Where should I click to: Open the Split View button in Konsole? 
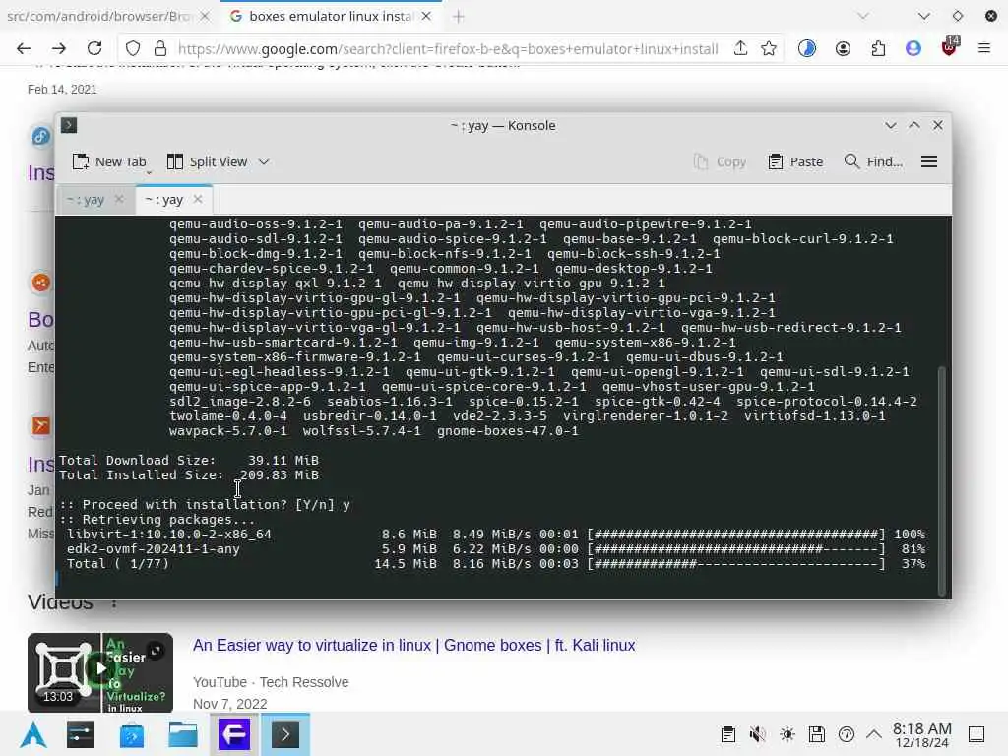207,162
